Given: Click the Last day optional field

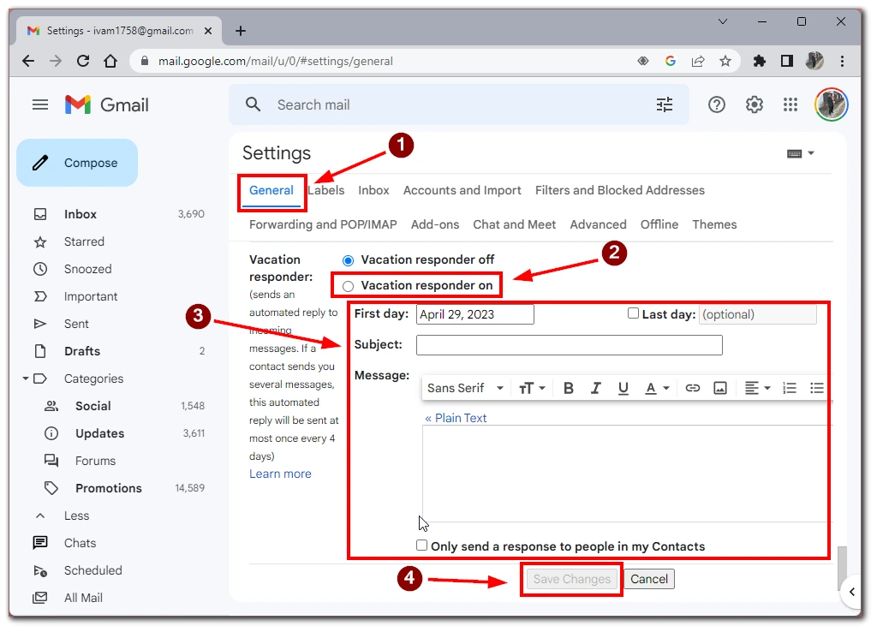Looking at the screenshot, I should coord(758,314).
